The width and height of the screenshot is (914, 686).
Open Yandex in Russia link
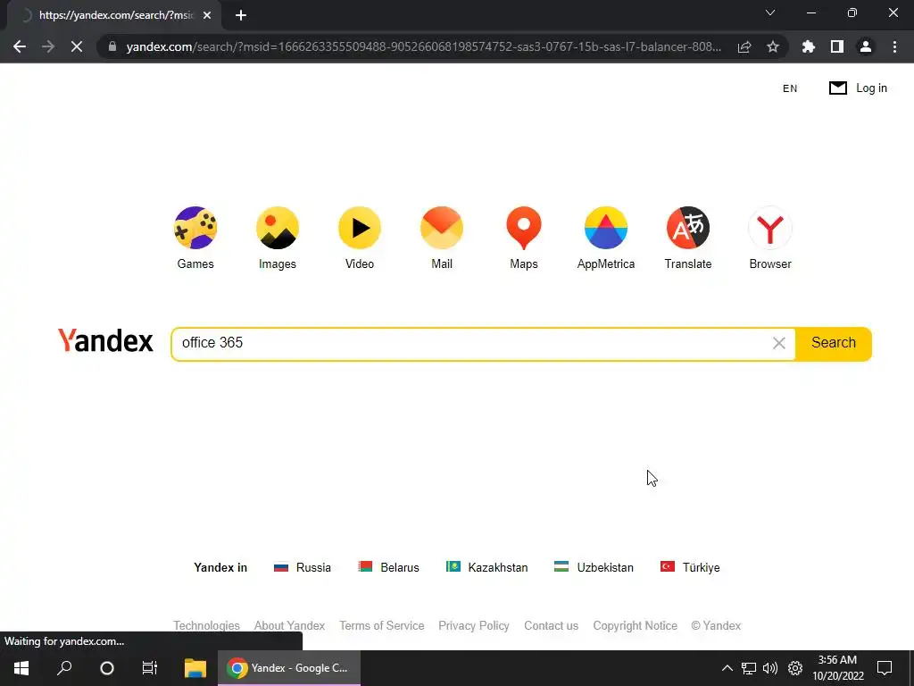303,567
